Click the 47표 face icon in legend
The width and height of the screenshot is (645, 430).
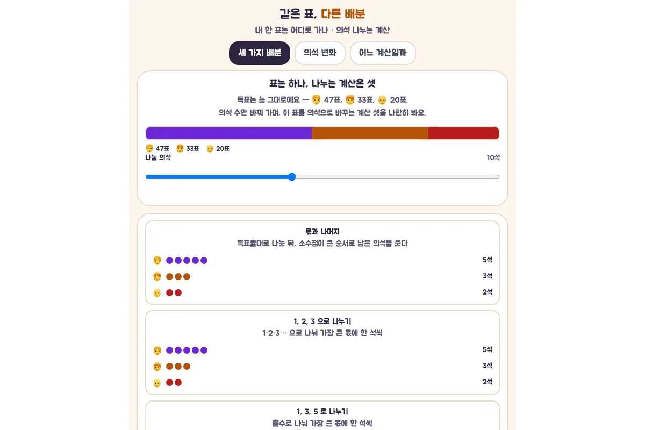tap(149, 148)
